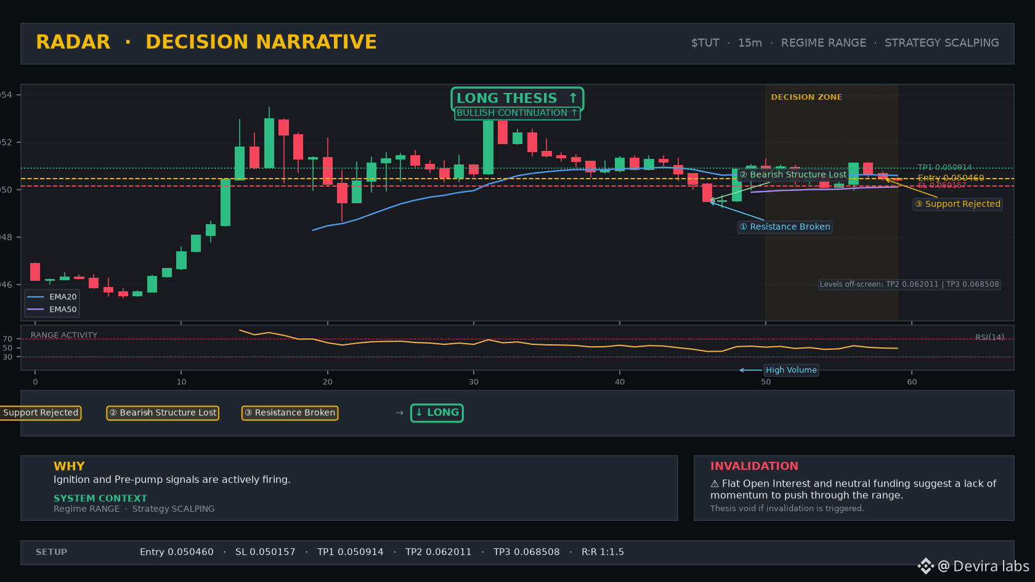Click the RSI(14) label
This screenshot has height=582, width=1035.
point(989,337)
